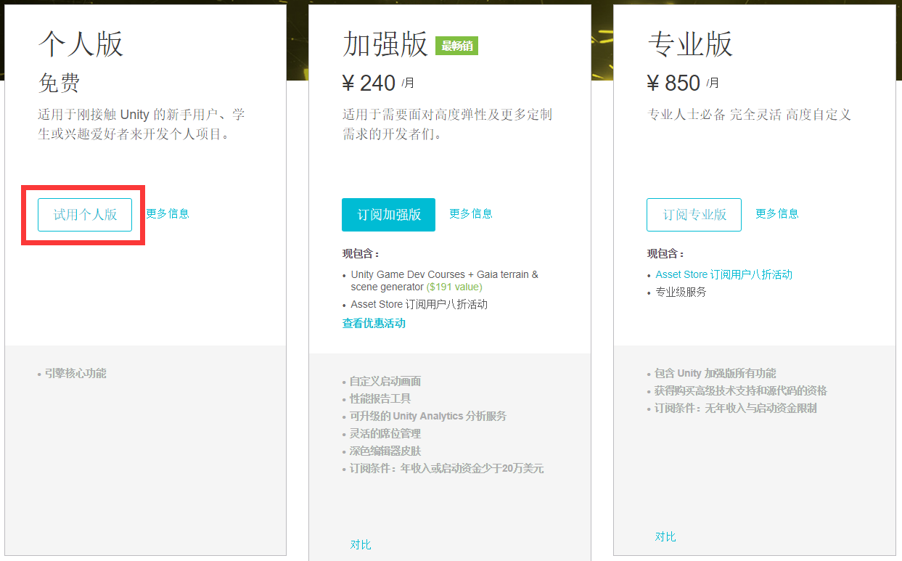Click the ($191 value) text
Screen dimensions: 902x561
tap(454, 287)
